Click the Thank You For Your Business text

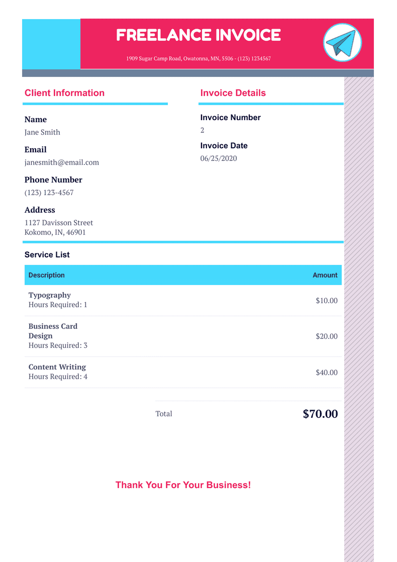183,485
